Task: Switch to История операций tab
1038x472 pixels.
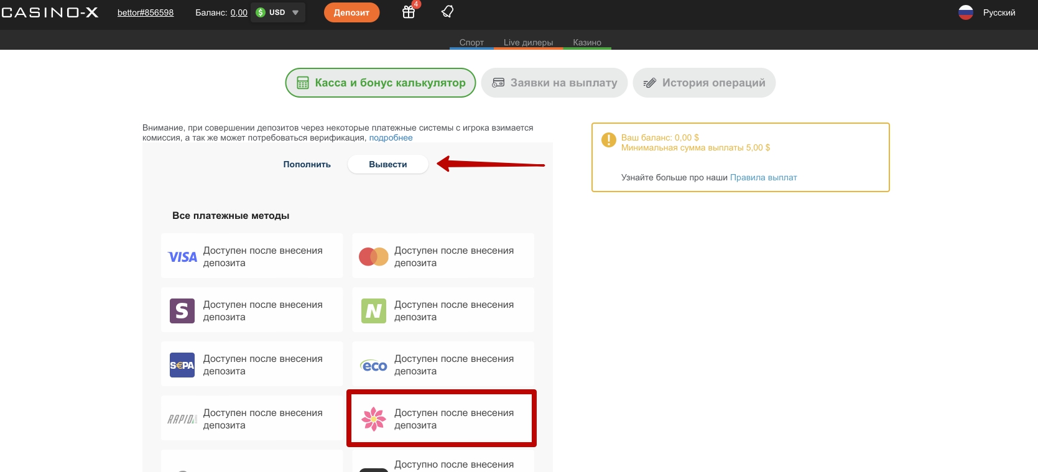Action: [704, 83]
